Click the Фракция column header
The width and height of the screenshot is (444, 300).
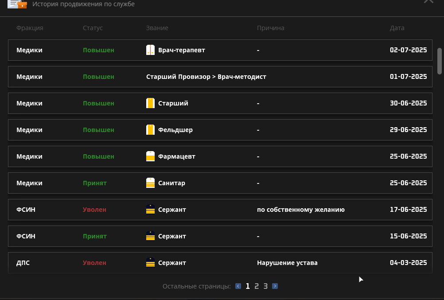[x=30, y=28]
